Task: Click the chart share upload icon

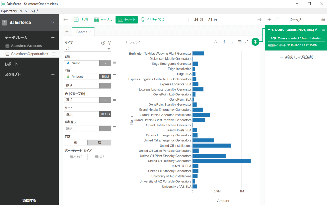Action: pyautogui.click(x=224, y=42)
